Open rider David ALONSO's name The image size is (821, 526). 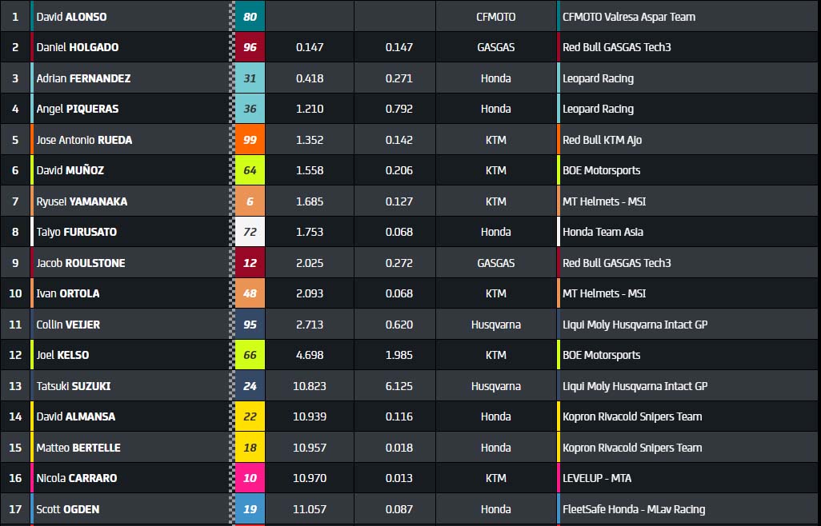(71, 17)
